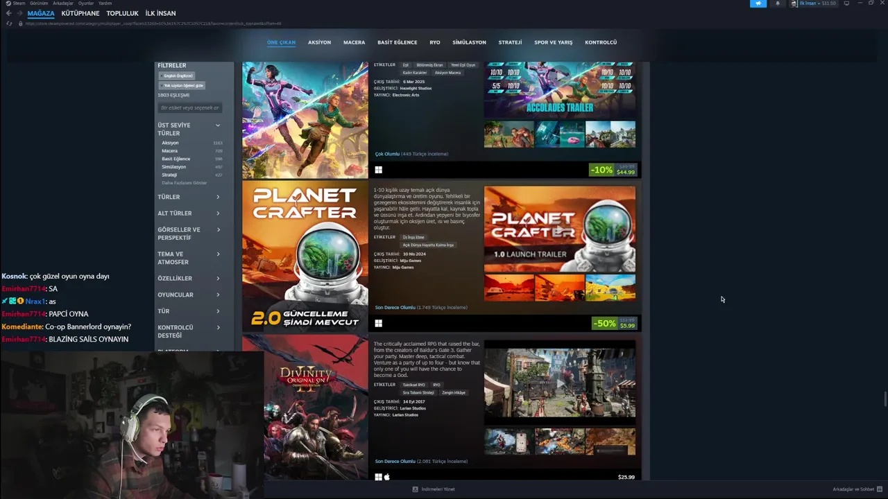This screenshot has width=888, height=499.
Task: Open the İLK İNSAN profile tab
Action: (160, 13)
